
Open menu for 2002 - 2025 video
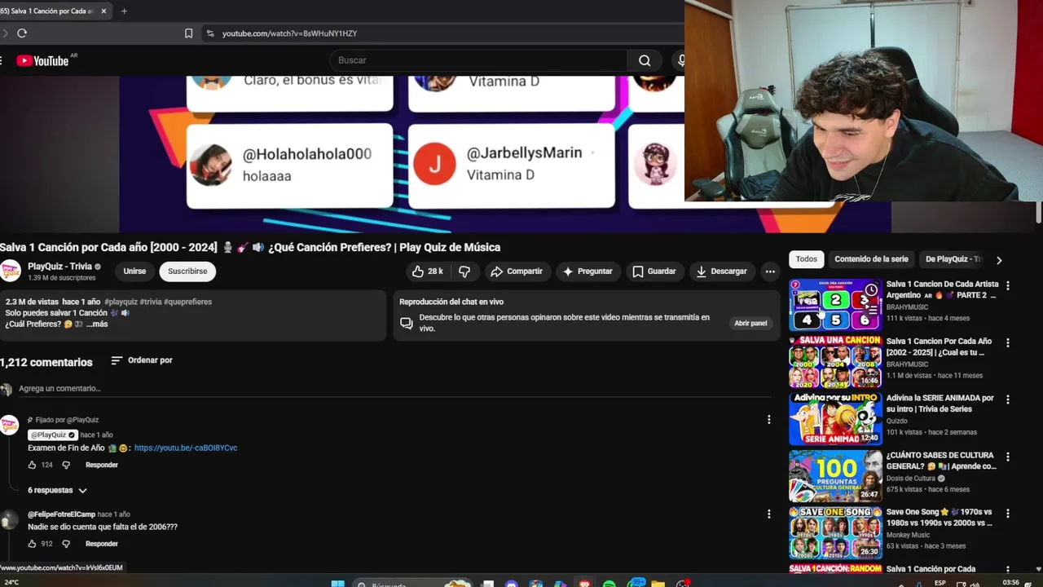tap(1008, 343)
